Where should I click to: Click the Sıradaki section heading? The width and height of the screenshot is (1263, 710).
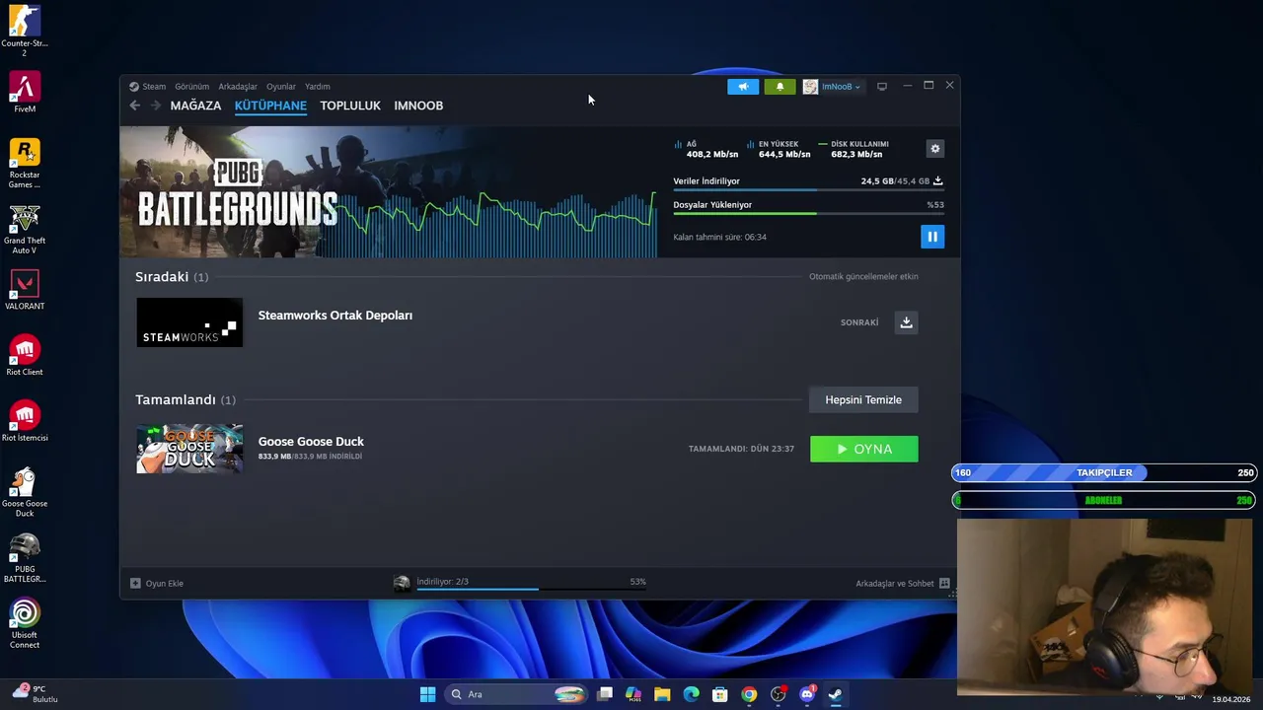[172, 277]
